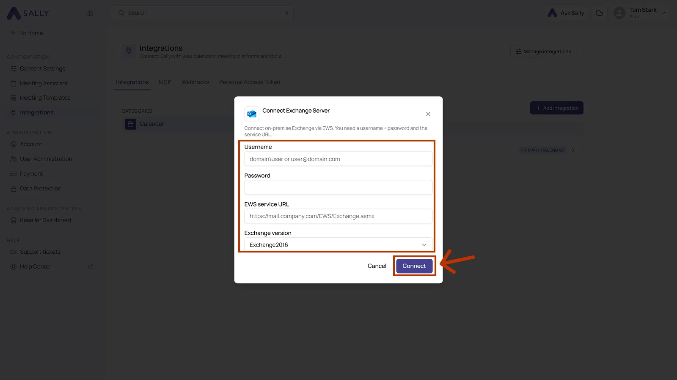The height and width of the screenshot is (380, 677).
Task: Click the cloud status icon
Action: click(x=600, y=13)
